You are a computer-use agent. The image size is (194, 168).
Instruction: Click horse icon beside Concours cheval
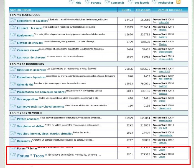[13, 50]
